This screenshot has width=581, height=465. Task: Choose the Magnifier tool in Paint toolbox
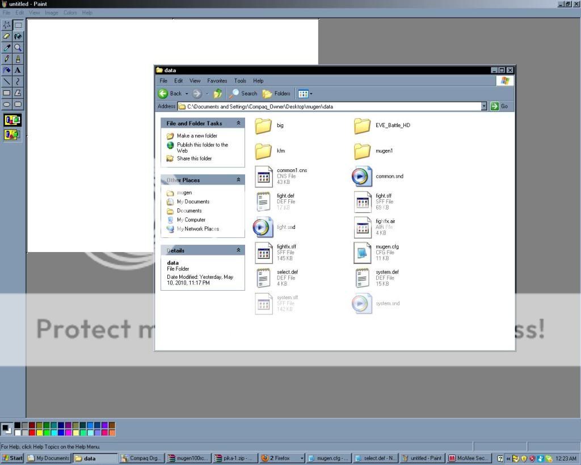coord(18,48)
